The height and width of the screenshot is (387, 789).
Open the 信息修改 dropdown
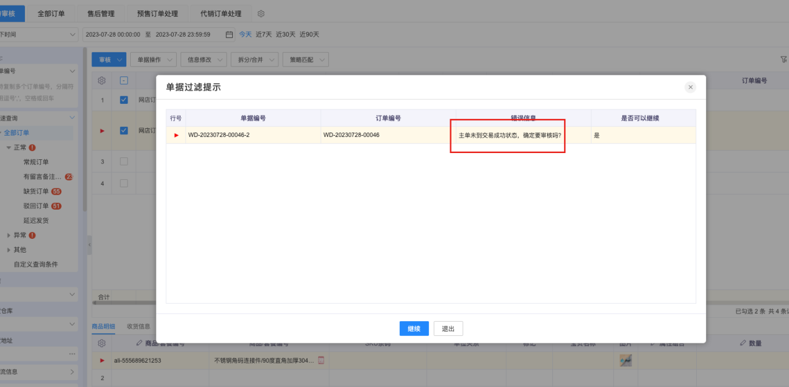(204, 60)
